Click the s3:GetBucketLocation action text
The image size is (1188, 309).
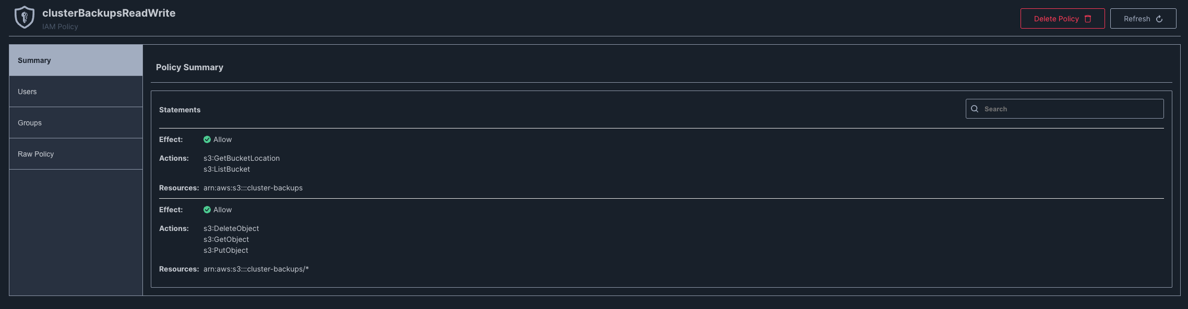[242, 158]
